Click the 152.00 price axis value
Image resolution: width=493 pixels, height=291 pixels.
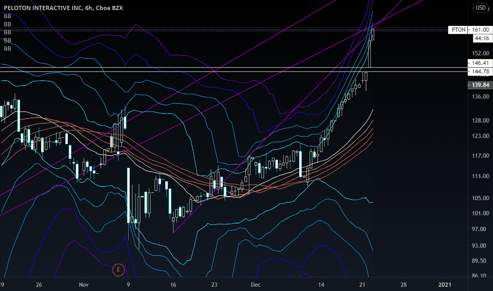(x=480, y=53)
